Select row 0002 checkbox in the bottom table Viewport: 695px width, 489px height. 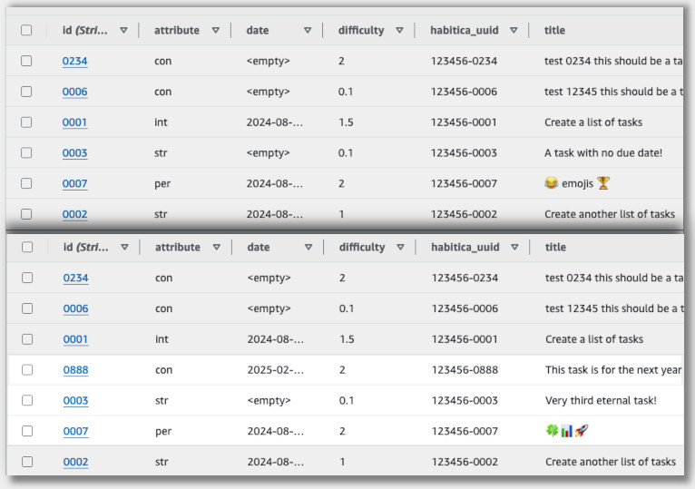point(27,462)
